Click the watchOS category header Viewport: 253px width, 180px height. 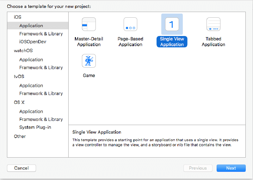(x=23, y=51)
